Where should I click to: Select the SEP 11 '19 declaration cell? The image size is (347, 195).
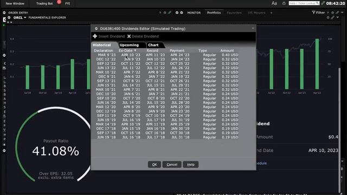(106, 115)
